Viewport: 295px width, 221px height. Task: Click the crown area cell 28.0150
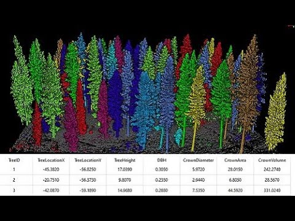[235, 169]
